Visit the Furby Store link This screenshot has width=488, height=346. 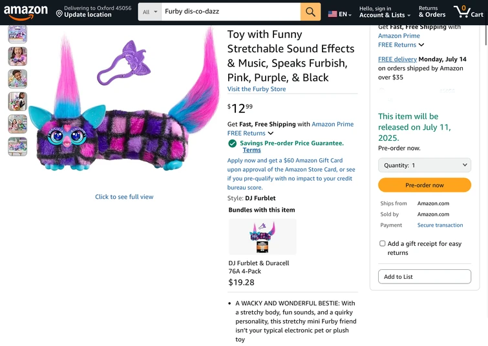coord(256,89)
